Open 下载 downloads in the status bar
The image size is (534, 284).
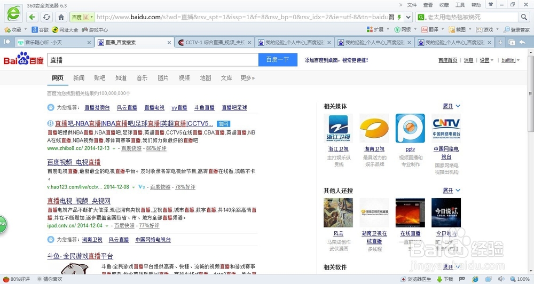(445, 279)
